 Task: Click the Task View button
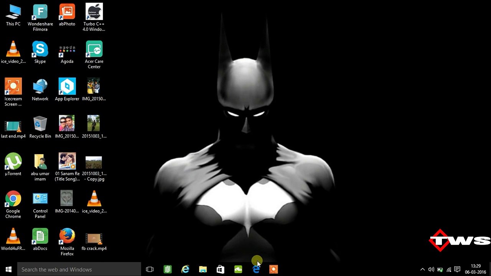[150, 269]
